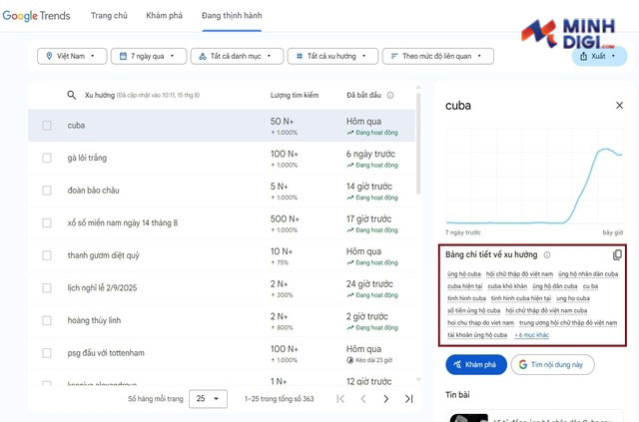Check the 'hoàng thùy linh' row box
Screen dimensions: 639x422
point(47,320)
